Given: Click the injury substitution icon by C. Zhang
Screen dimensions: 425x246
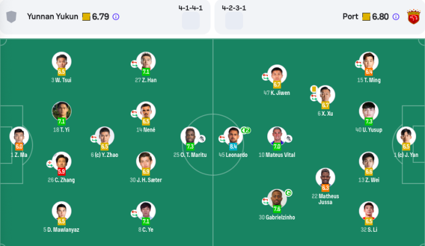Looking at the screenshot, I should click(x=50, y=163).
